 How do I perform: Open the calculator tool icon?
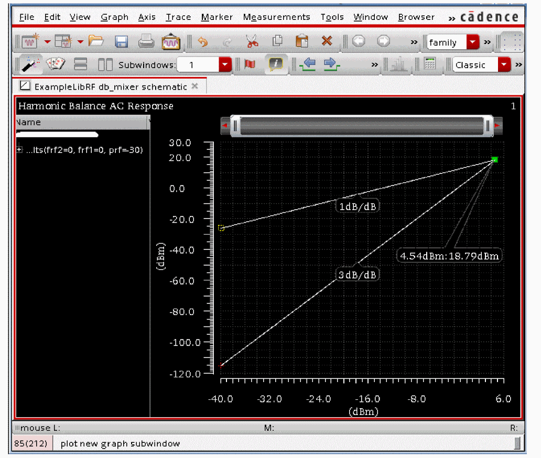point(430,64)
